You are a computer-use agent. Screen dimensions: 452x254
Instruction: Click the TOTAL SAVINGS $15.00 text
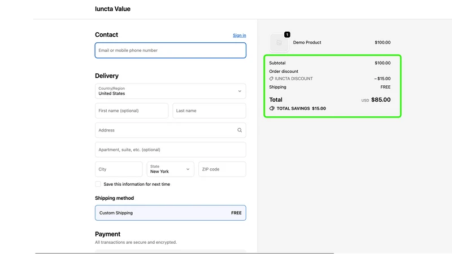point(301,108)
